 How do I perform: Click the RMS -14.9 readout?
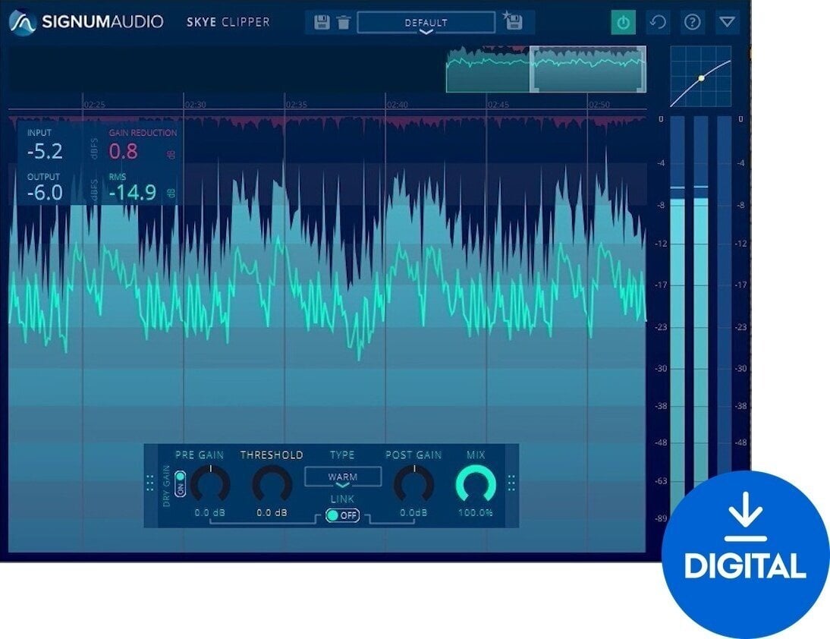[132, 193]
